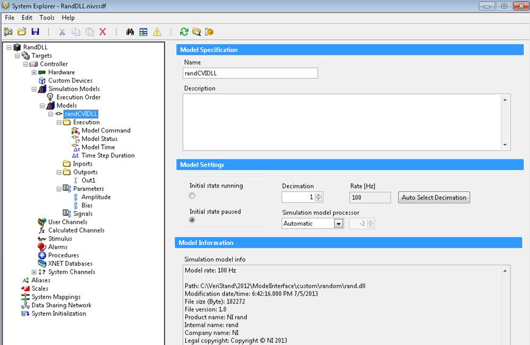Expand the Hardware tree node
The image size is (530, 345).
click(x=34, y=72)
